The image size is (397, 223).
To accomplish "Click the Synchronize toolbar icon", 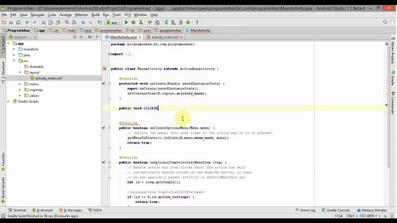I will 18,22.
